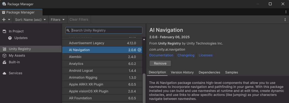Select Updates in the sidebar

(x=31, y=38)
